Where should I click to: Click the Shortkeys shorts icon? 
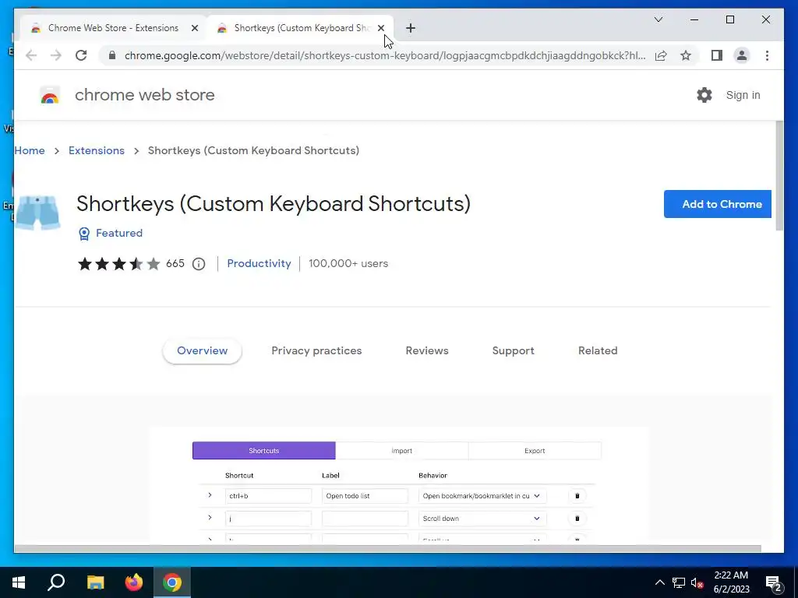pyautogui.click(x=37, y=213)
